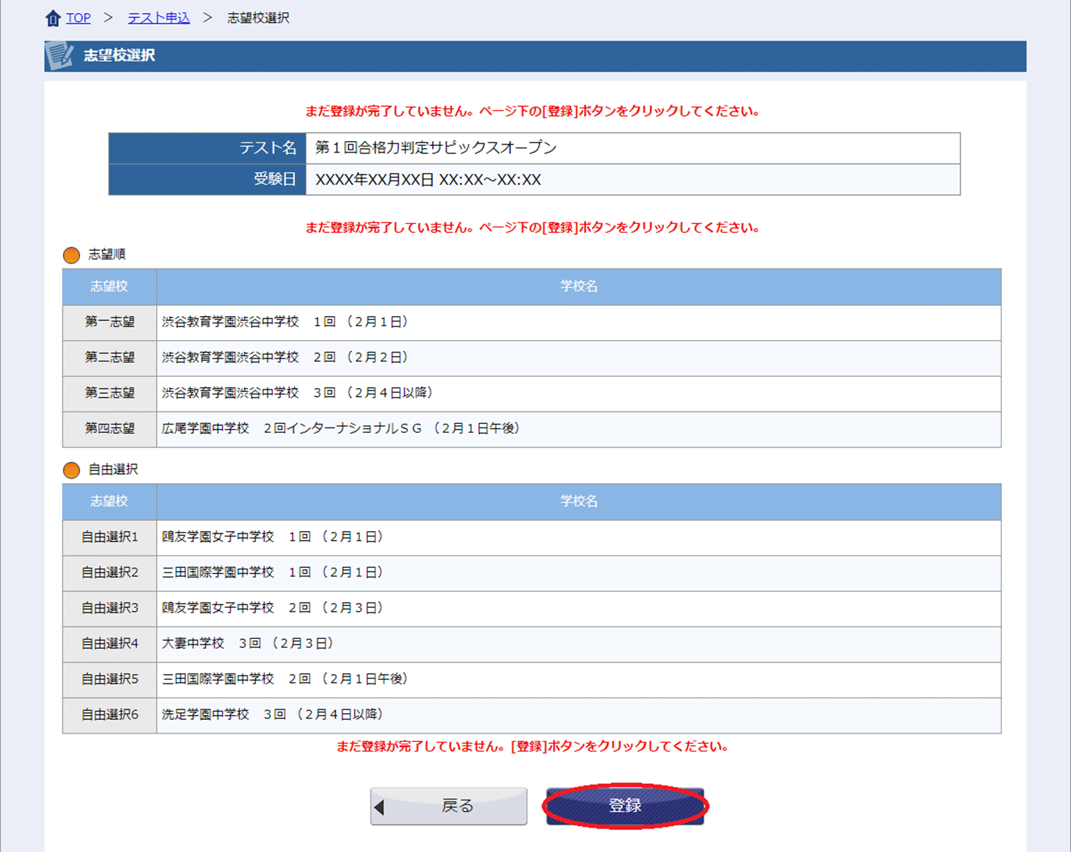Click the test name 第1回合格力判定サピックスオープン
The height and width of the screenshot is (852, 1071).
[x=436, y=148]
